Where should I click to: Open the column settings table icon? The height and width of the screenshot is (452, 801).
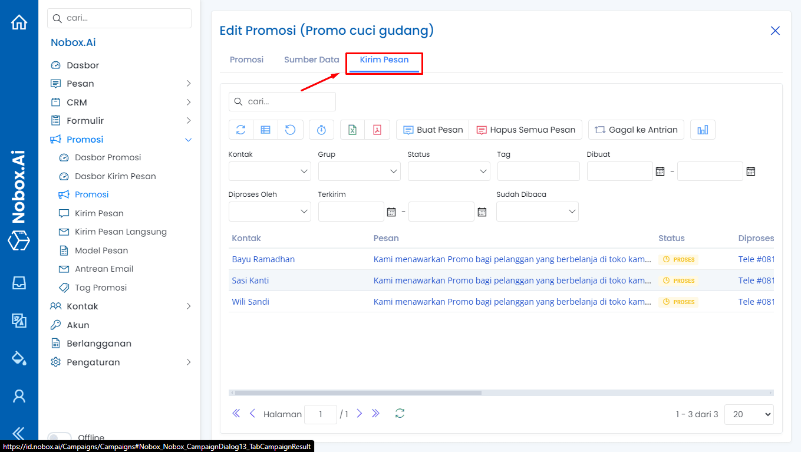[265, 130]
